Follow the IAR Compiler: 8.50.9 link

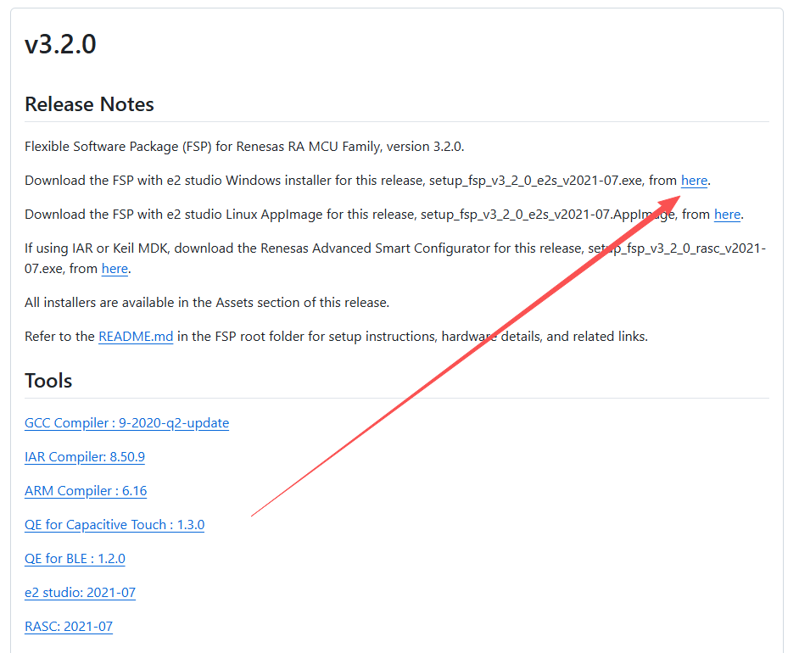point(85,457)
